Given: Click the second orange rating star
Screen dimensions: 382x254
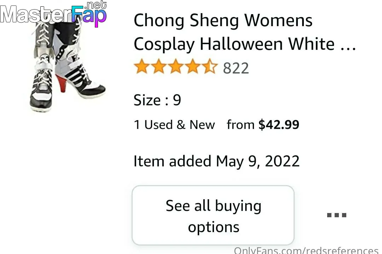Looking at the screenshot, I should (x=158, y=66).
